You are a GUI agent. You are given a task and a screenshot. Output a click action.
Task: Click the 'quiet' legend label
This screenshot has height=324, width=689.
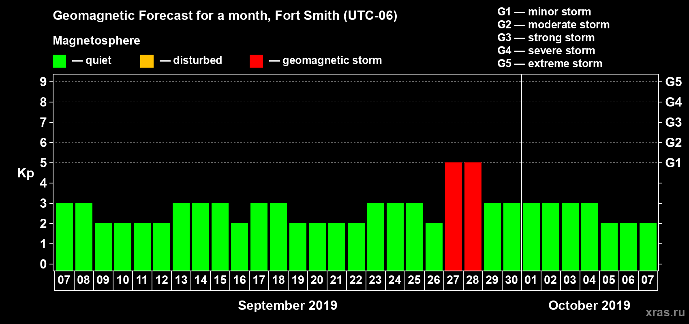pyautogui.click(x=98, y=60)
